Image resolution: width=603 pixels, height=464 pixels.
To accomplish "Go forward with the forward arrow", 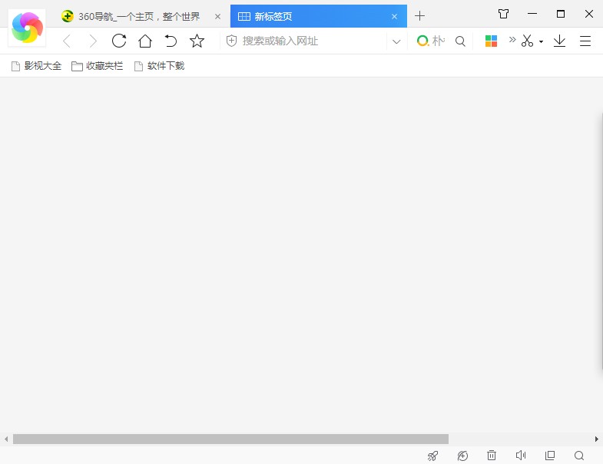I will (93, 41).
